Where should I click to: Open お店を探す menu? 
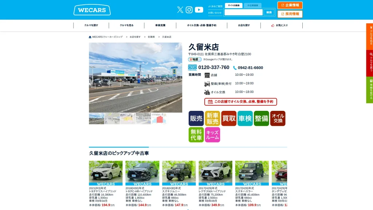[x=244, y=25]
